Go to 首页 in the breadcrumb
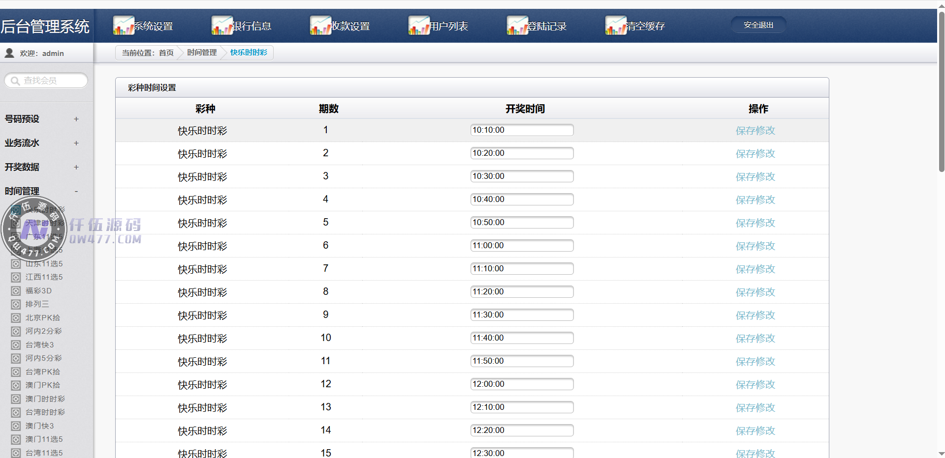 (x=166, y=53)
